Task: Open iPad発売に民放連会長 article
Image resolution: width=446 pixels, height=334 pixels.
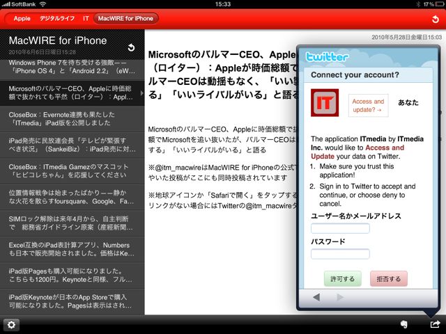Action: [x=72, y=145]
